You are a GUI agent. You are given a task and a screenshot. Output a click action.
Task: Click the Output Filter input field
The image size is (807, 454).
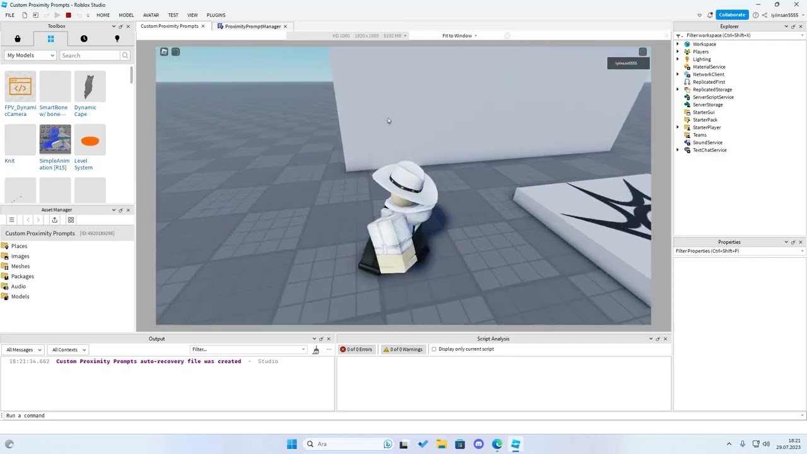tap(248, 350)
